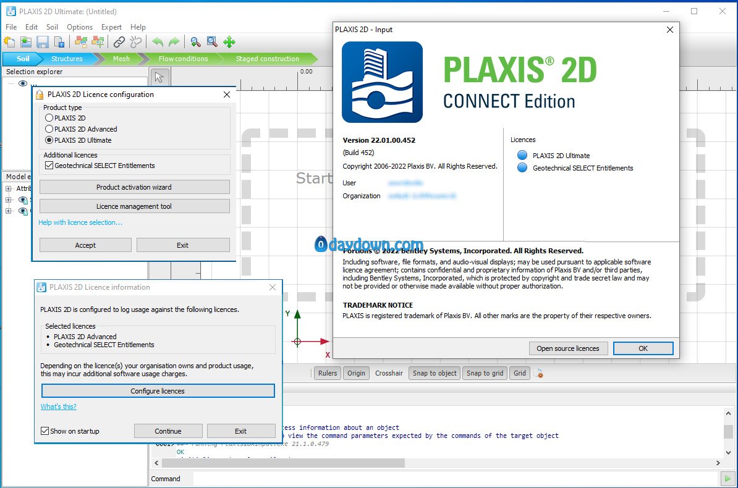Click the broken chain unlink toolbar icon

coord(135,42)
